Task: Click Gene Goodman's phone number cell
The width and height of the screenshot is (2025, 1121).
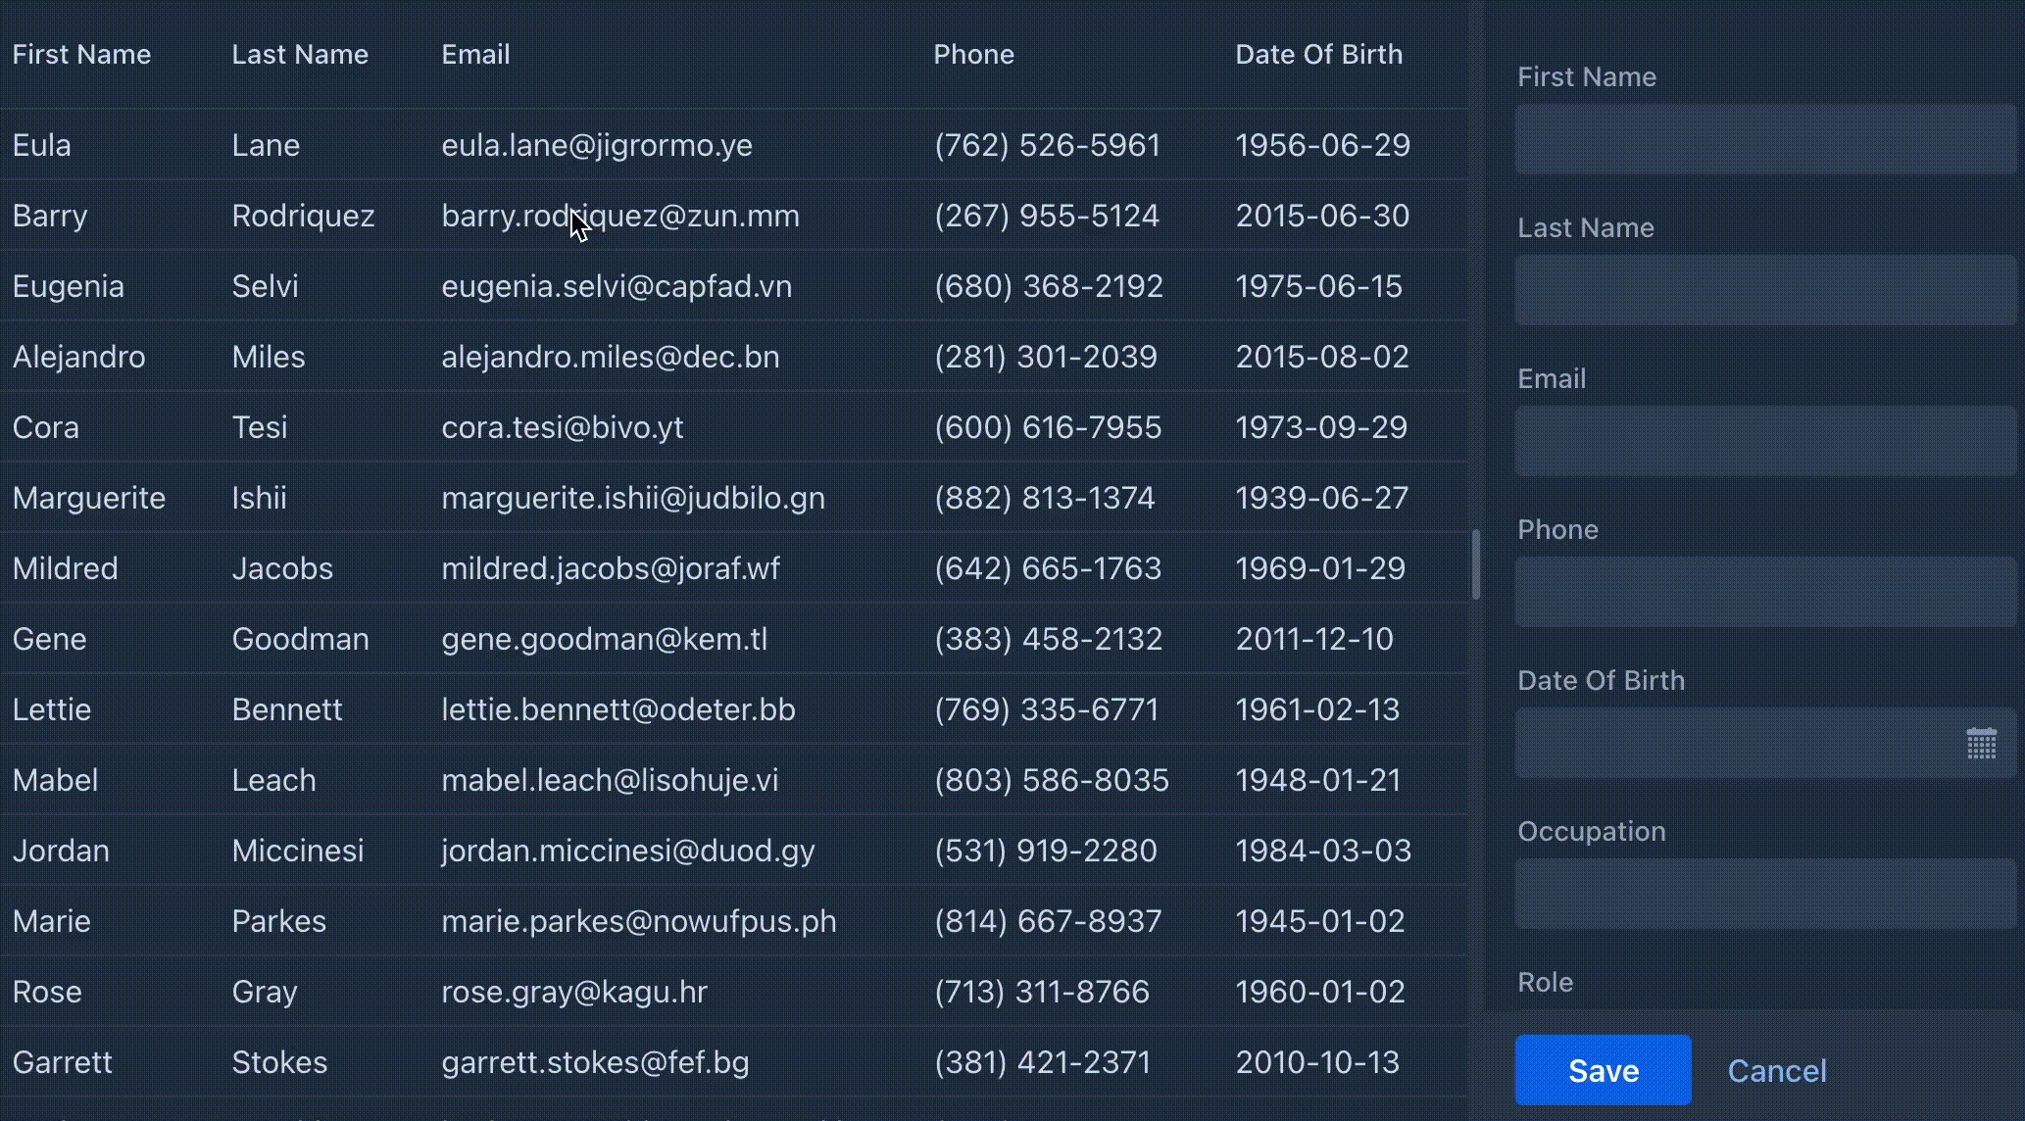Action: pyautogui.click(x=1048, y=639)
